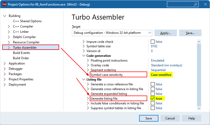Open the Project Properties category
This screenshot has width=210, height=125.
click(x=21, y=79)
